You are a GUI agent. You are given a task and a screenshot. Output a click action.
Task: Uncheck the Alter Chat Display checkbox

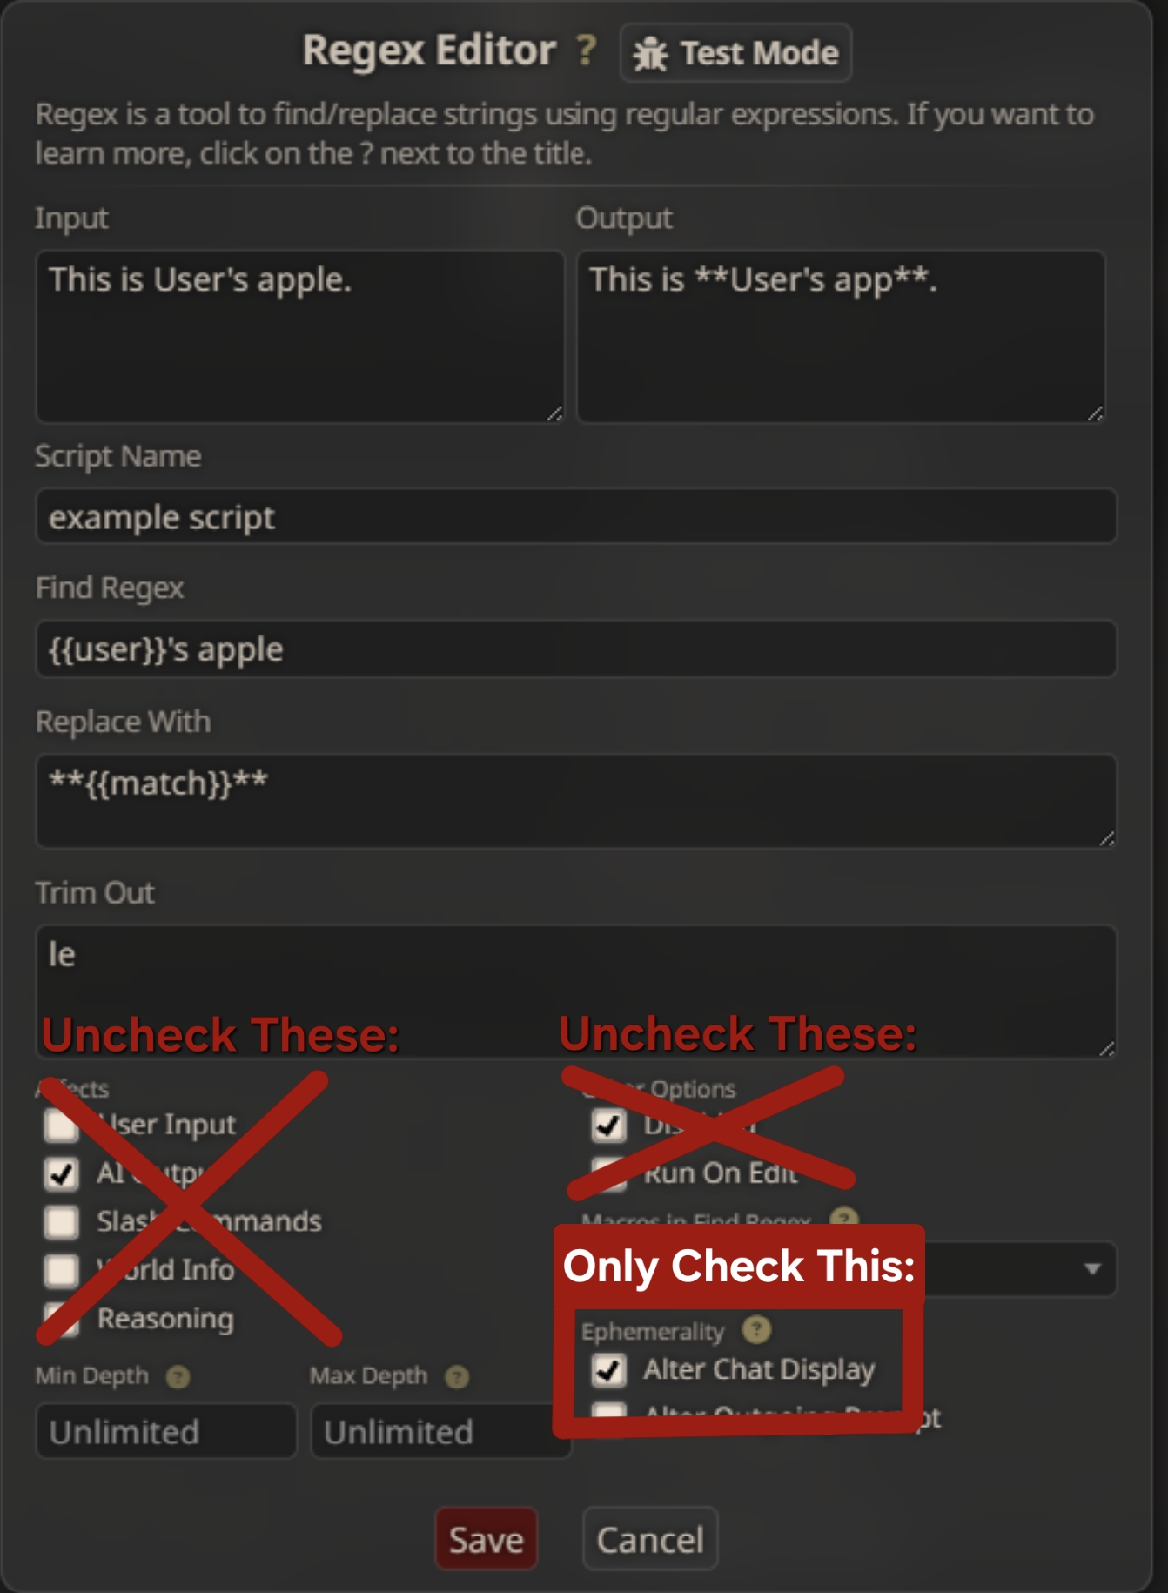[608, 1369]
